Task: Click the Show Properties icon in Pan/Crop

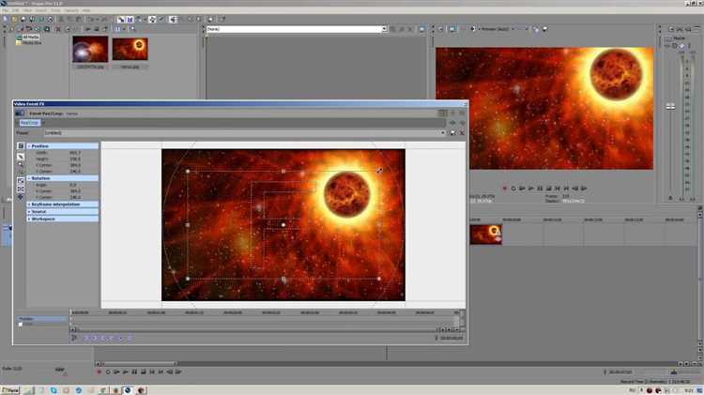Action: (21, 146)
